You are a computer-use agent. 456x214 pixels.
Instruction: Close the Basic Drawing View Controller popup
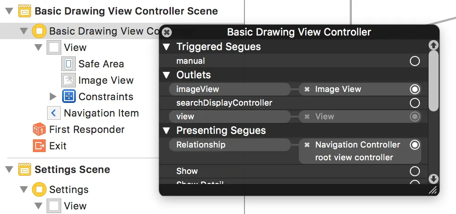coord(167,32)
